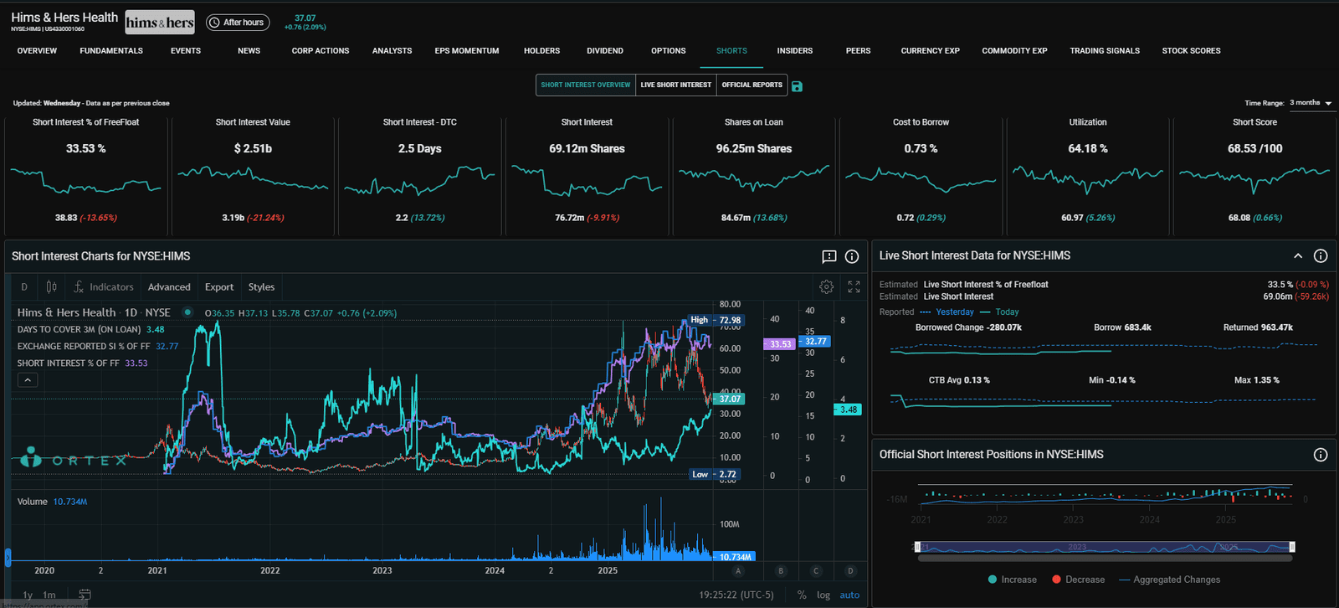Open the go-to-date calendar icon
This screenshot has height=608, width=1339.
(85, 595)
